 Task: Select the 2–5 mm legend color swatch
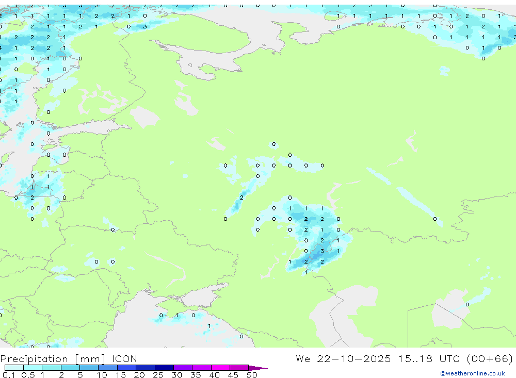point(70,368)
